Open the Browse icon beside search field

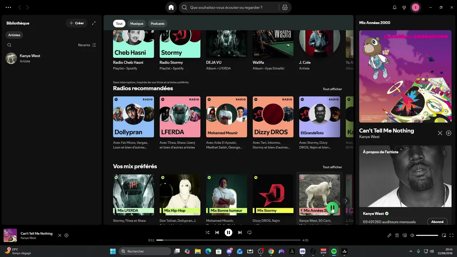tap(285, 7)
